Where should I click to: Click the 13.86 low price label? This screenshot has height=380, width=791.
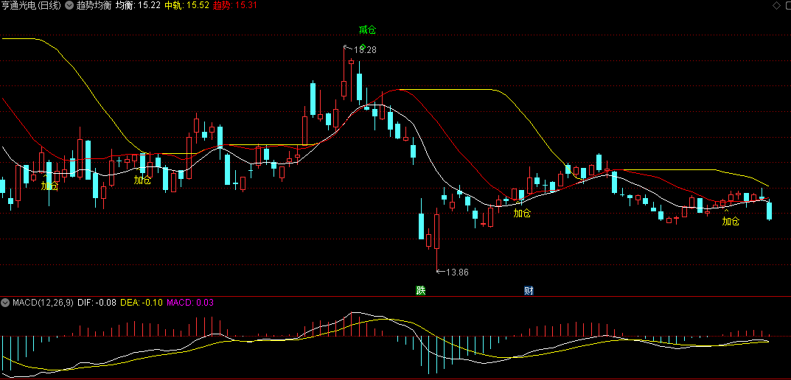458,272
